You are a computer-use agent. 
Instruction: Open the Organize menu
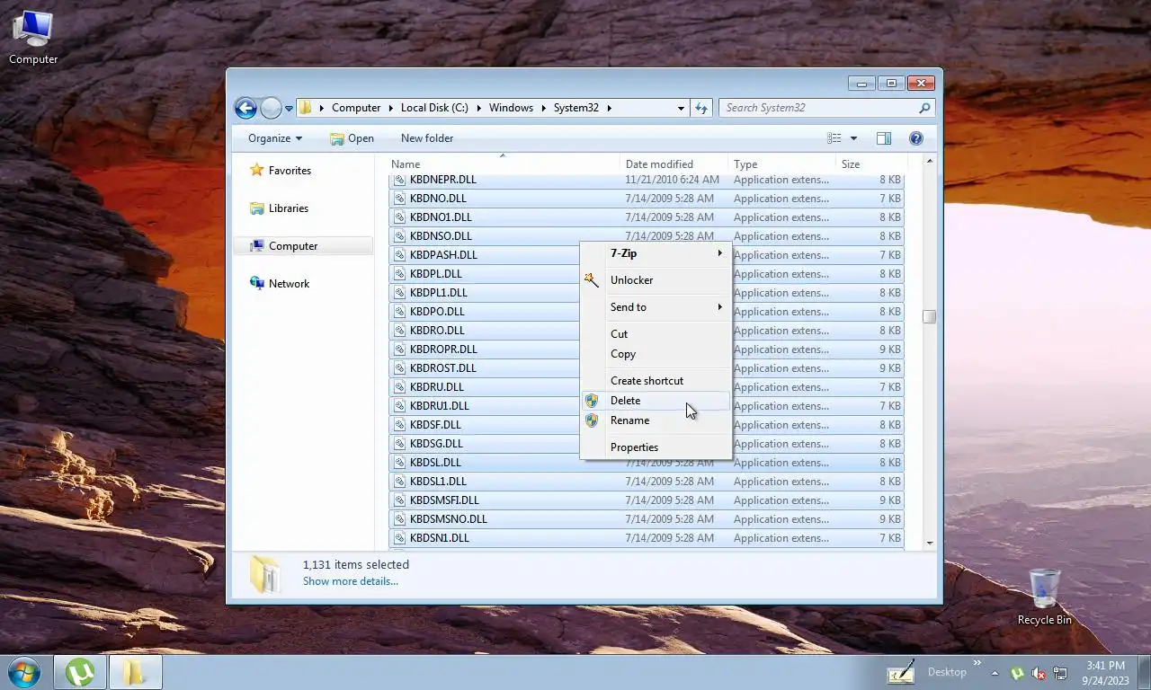275,138
